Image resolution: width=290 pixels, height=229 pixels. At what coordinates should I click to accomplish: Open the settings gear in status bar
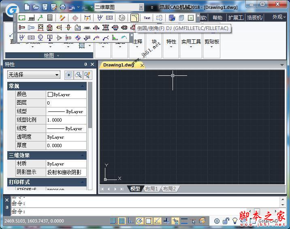pyautogui.click(x=217, y=221)
